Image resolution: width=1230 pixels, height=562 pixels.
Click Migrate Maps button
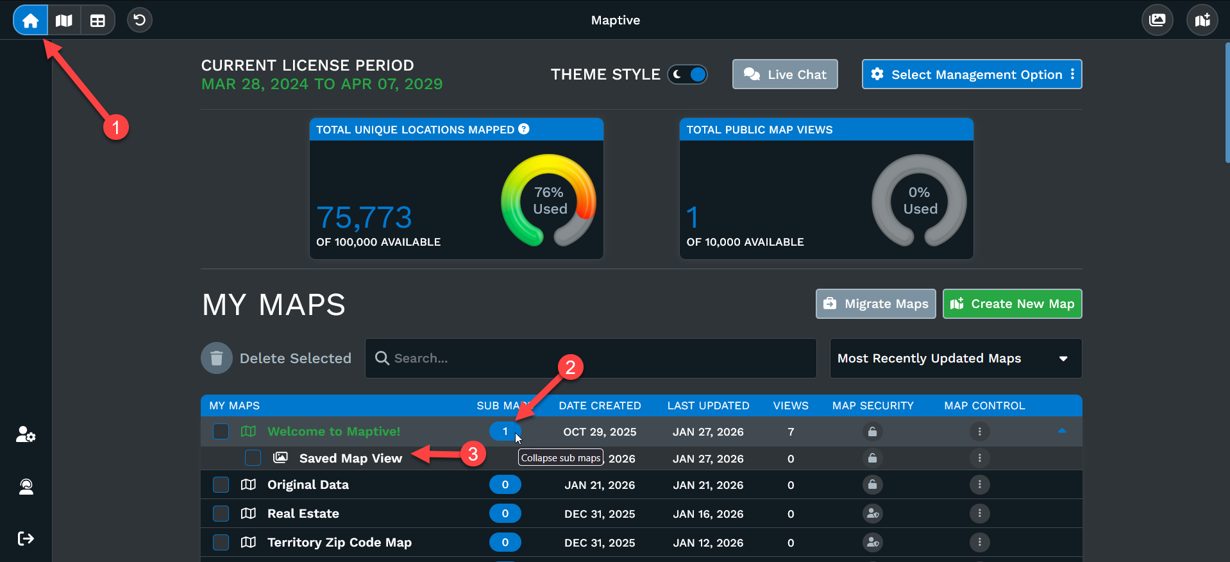tap(875, 303)
